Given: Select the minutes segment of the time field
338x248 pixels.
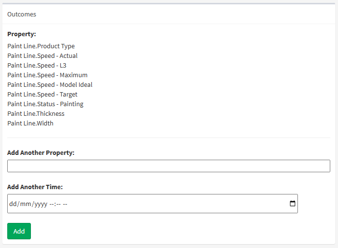Looking at the screenshot, I should coord(58,204).
